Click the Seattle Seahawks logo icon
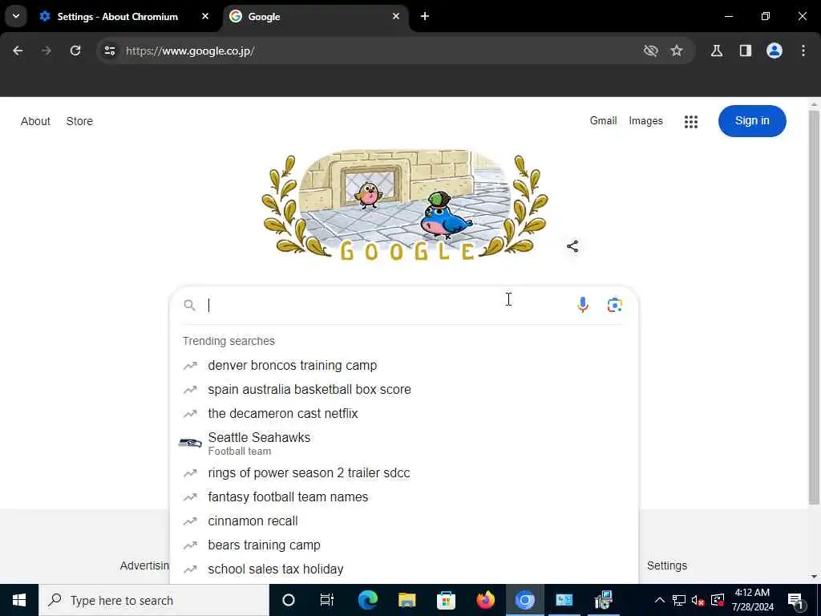 tap(189, 443)
